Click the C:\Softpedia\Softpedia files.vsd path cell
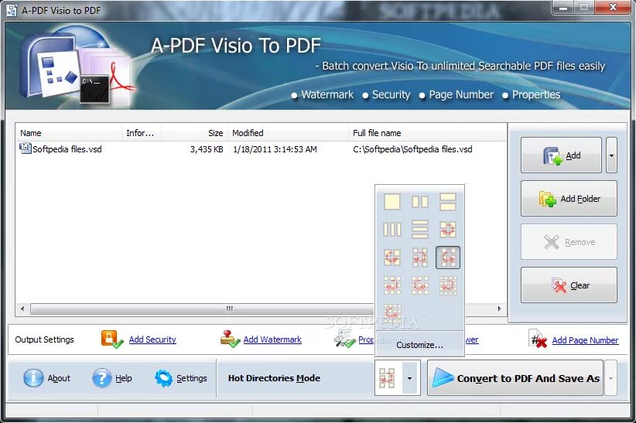The height and width of the screenshot is (423, 636). (412, 149)
